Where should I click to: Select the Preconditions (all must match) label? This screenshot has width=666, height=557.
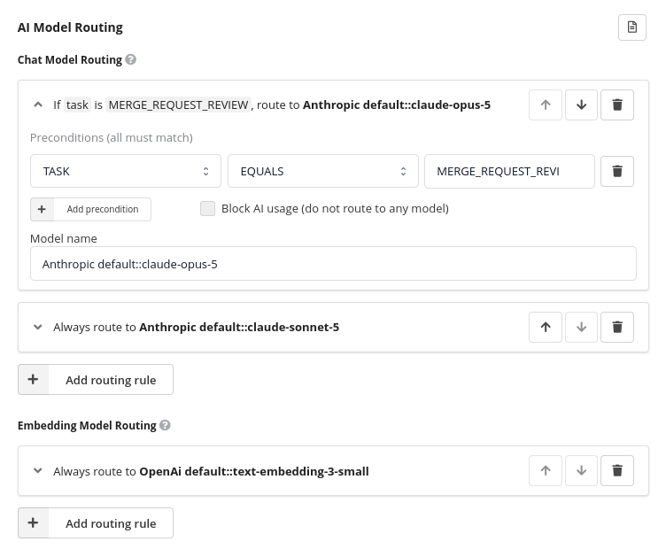[x=112, y=137]
